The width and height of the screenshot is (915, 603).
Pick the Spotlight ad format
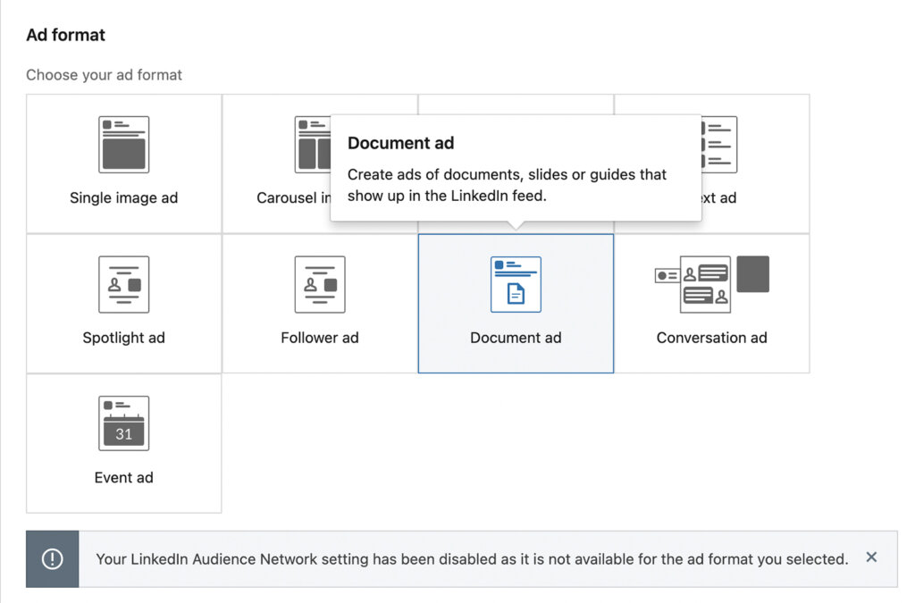tap(123, 304)
